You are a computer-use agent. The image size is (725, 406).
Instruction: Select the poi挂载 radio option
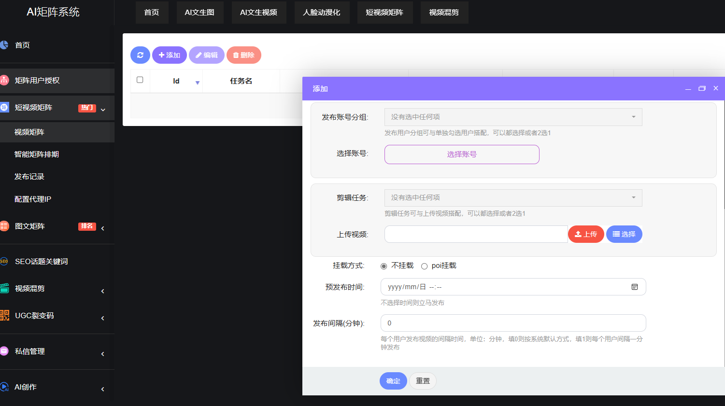coord(424,266)
